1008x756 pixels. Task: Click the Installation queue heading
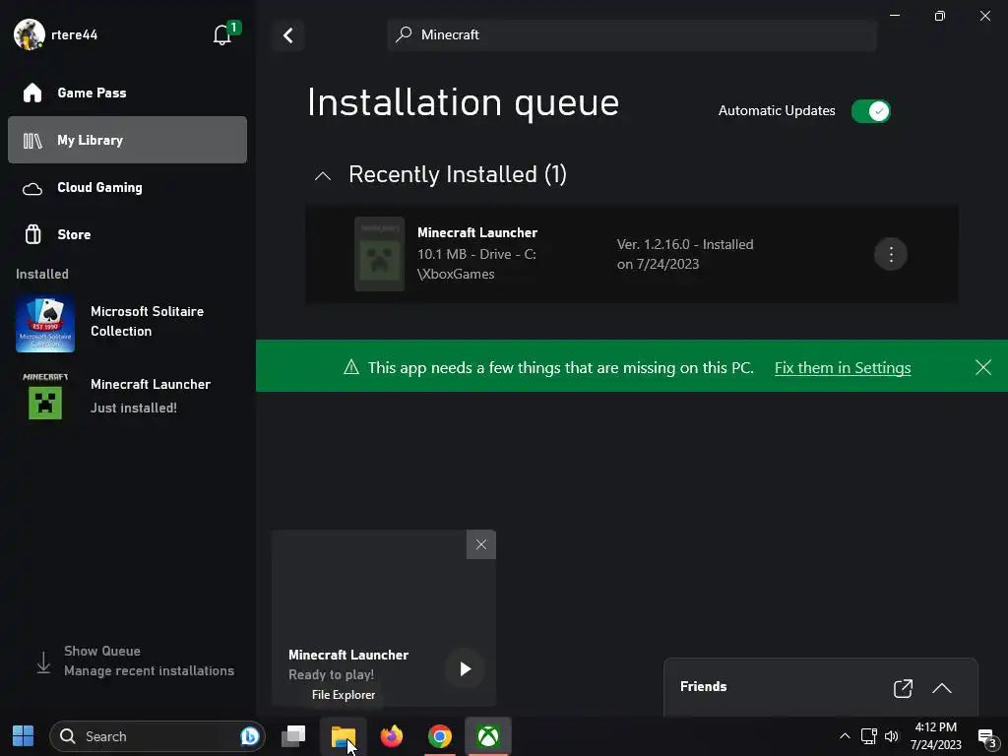[463, 102]
